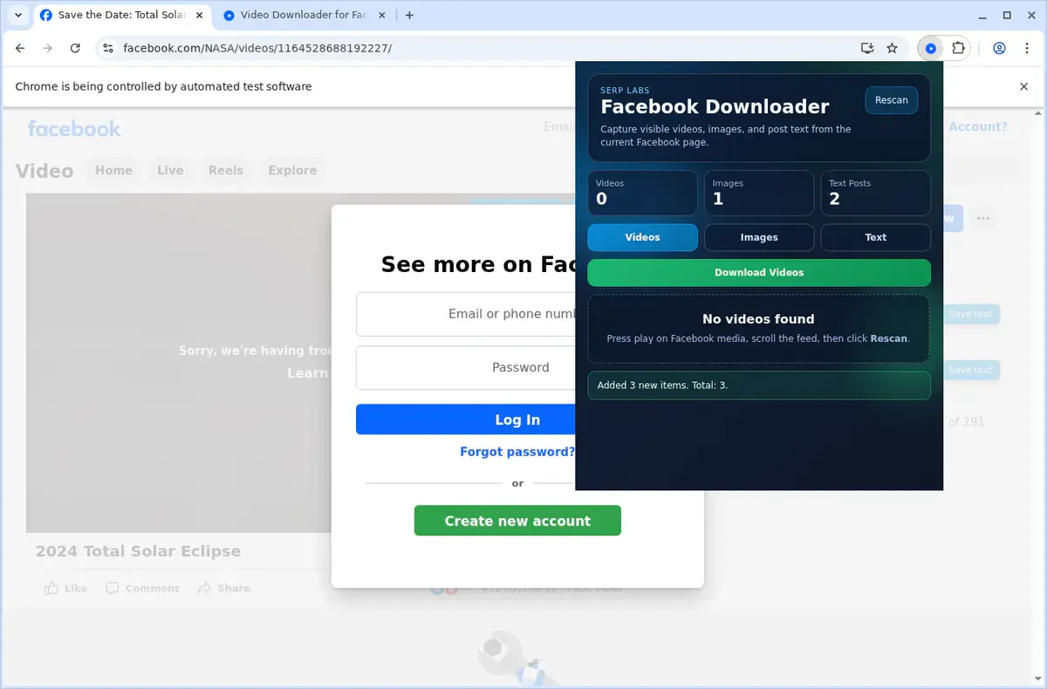Click the first Save text button on page
This screenshot has width=1047, height=689.
(970, 314)
